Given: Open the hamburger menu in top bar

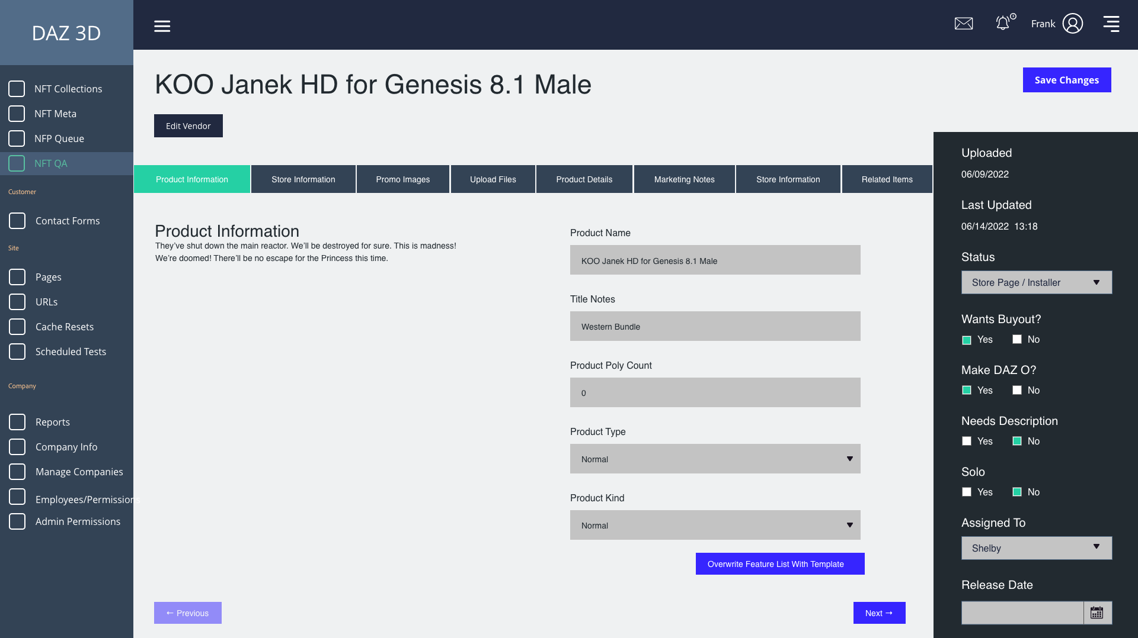Looking at the screenshot, I should [x=162, y=26].
